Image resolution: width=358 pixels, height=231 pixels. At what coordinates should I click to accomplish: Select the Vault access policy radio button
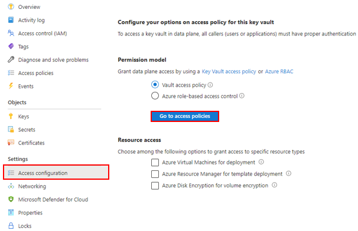155,85
